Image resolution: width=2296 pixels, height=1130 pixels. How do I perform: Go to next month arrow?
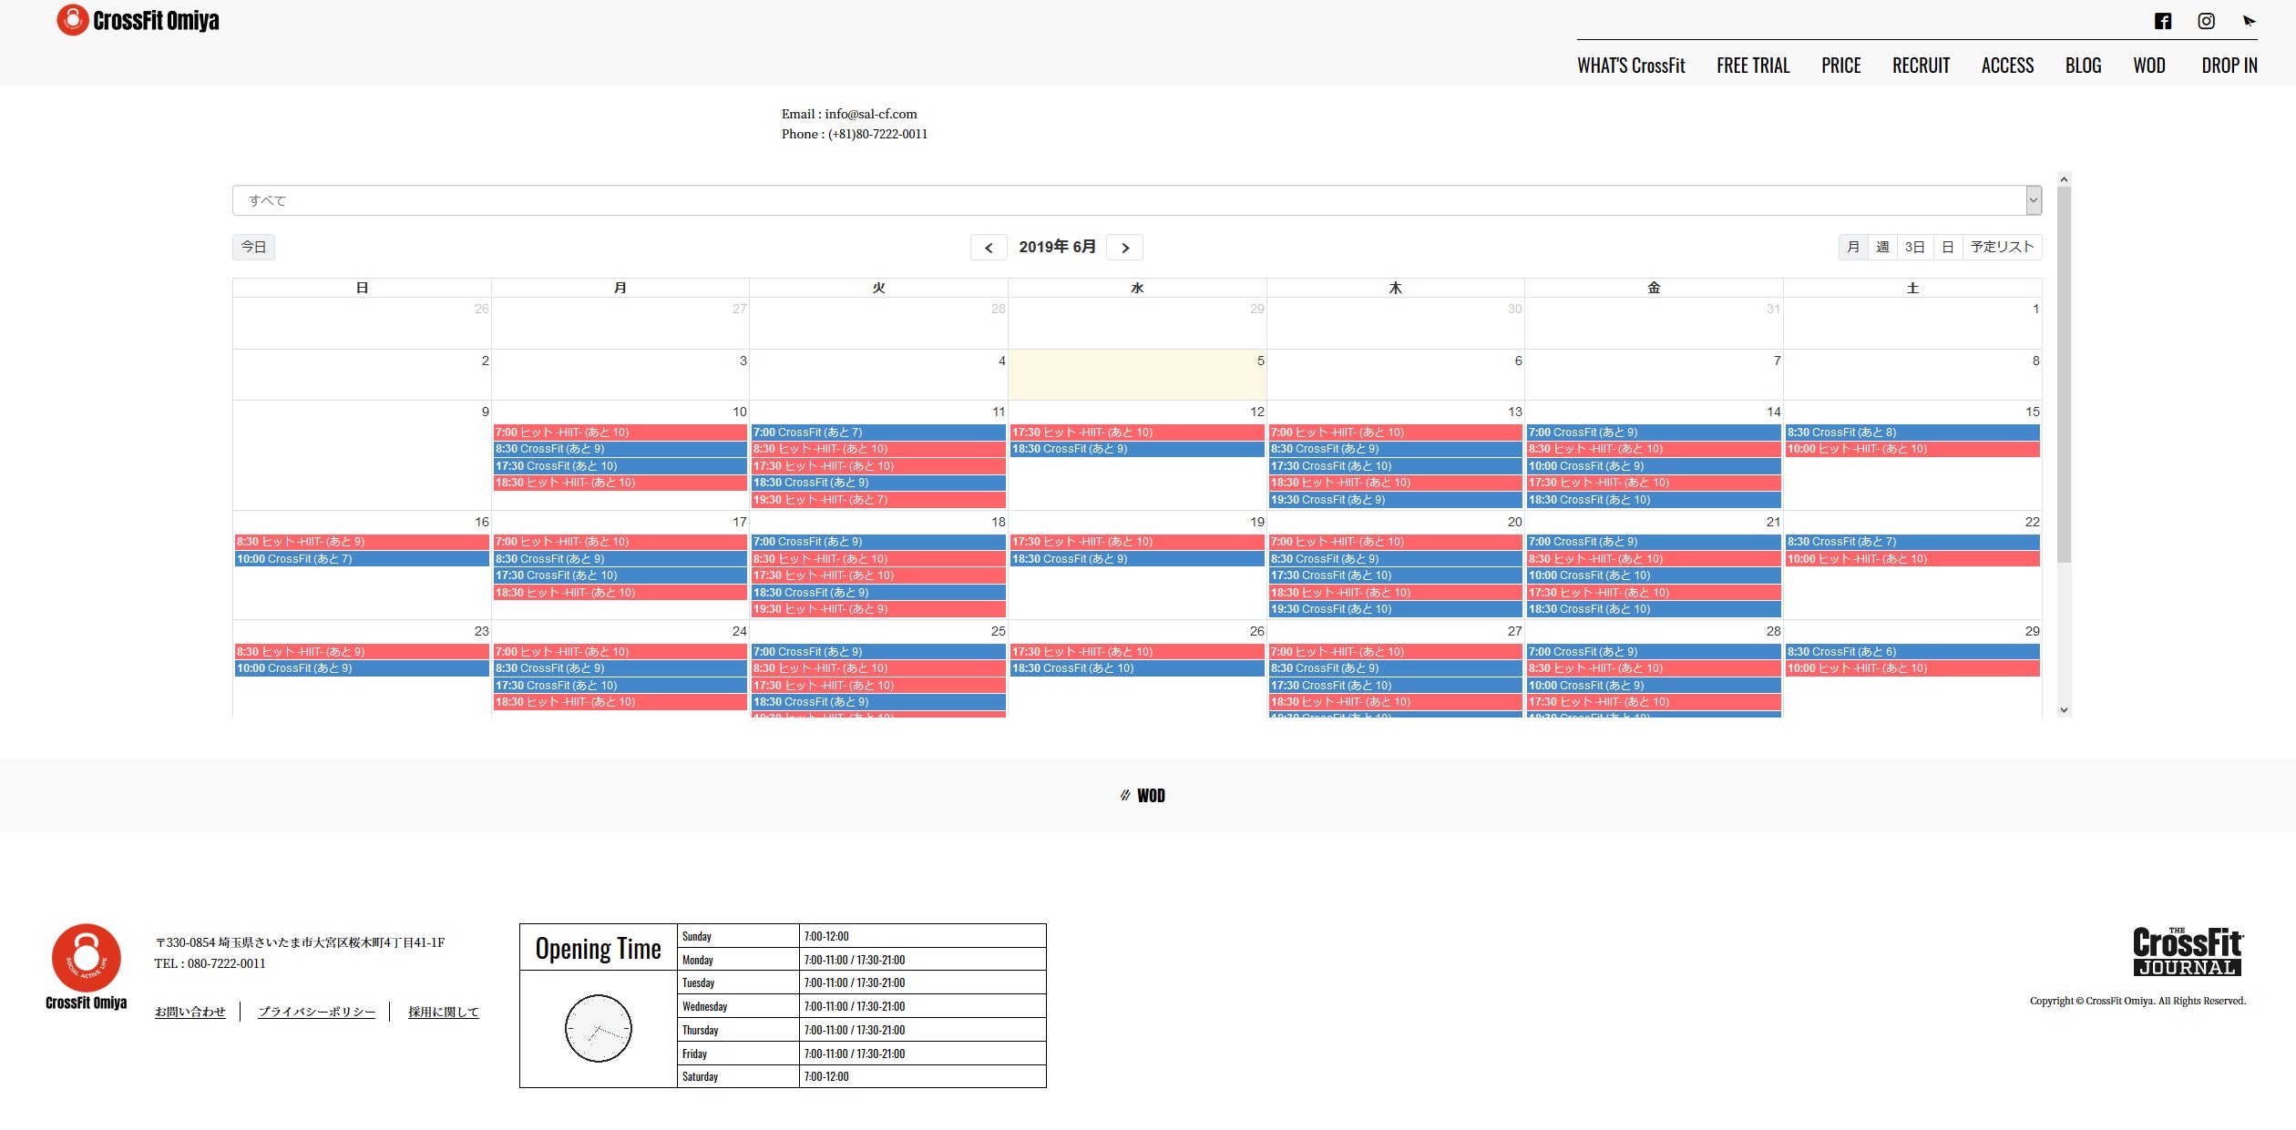(1125, 248)
